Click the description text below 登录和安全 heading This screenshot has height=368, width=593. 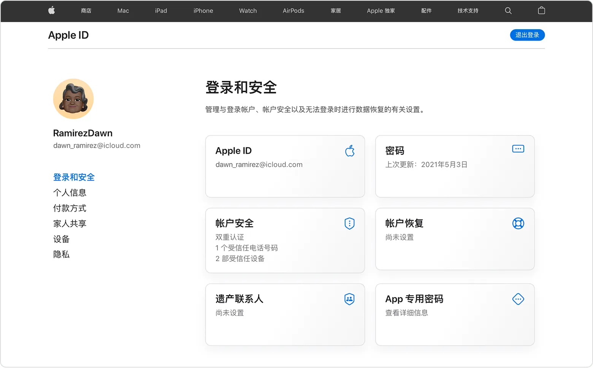pos(316,110)
